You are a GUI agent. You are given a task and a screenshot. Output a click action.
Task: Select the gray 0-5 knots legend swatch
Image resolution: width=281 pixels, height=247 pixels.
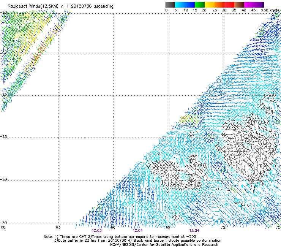click(x=170, y=5)
